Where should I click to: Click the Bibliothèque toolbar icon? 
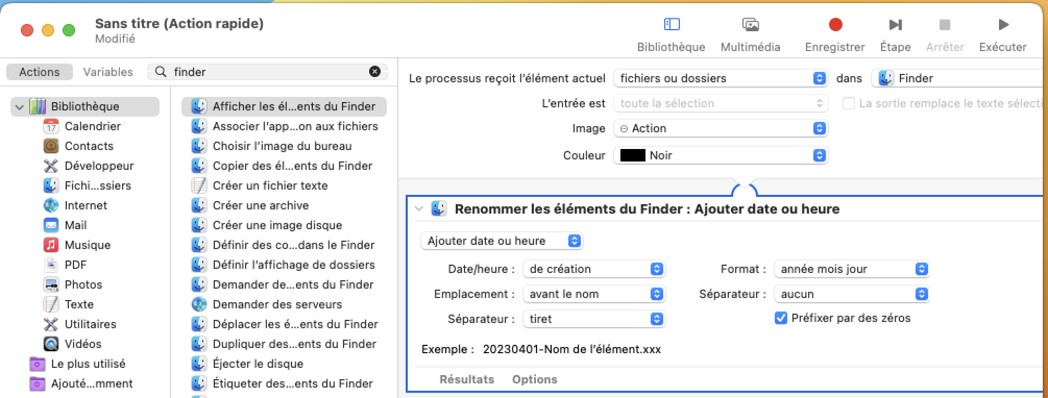(x=672, y=24)
